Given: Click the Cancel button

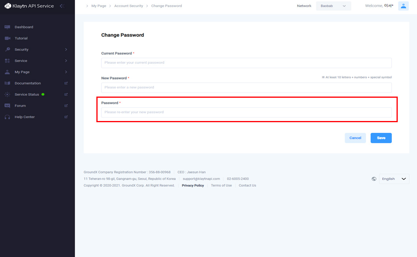Looking at the screenshot, I should click(x=355, y=138).
